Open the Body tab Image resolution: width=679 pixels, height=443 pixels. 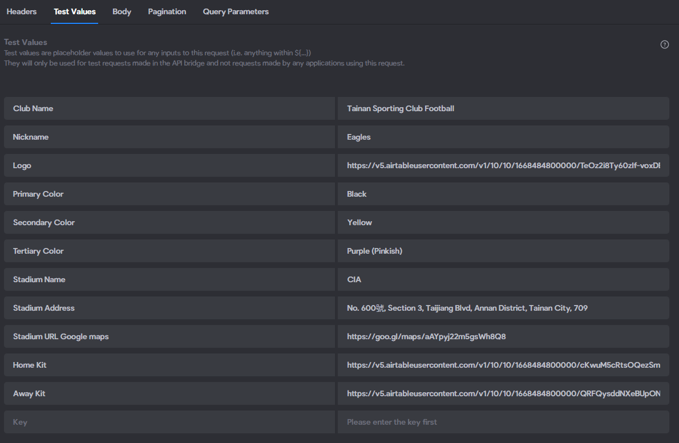click(122, 11)
